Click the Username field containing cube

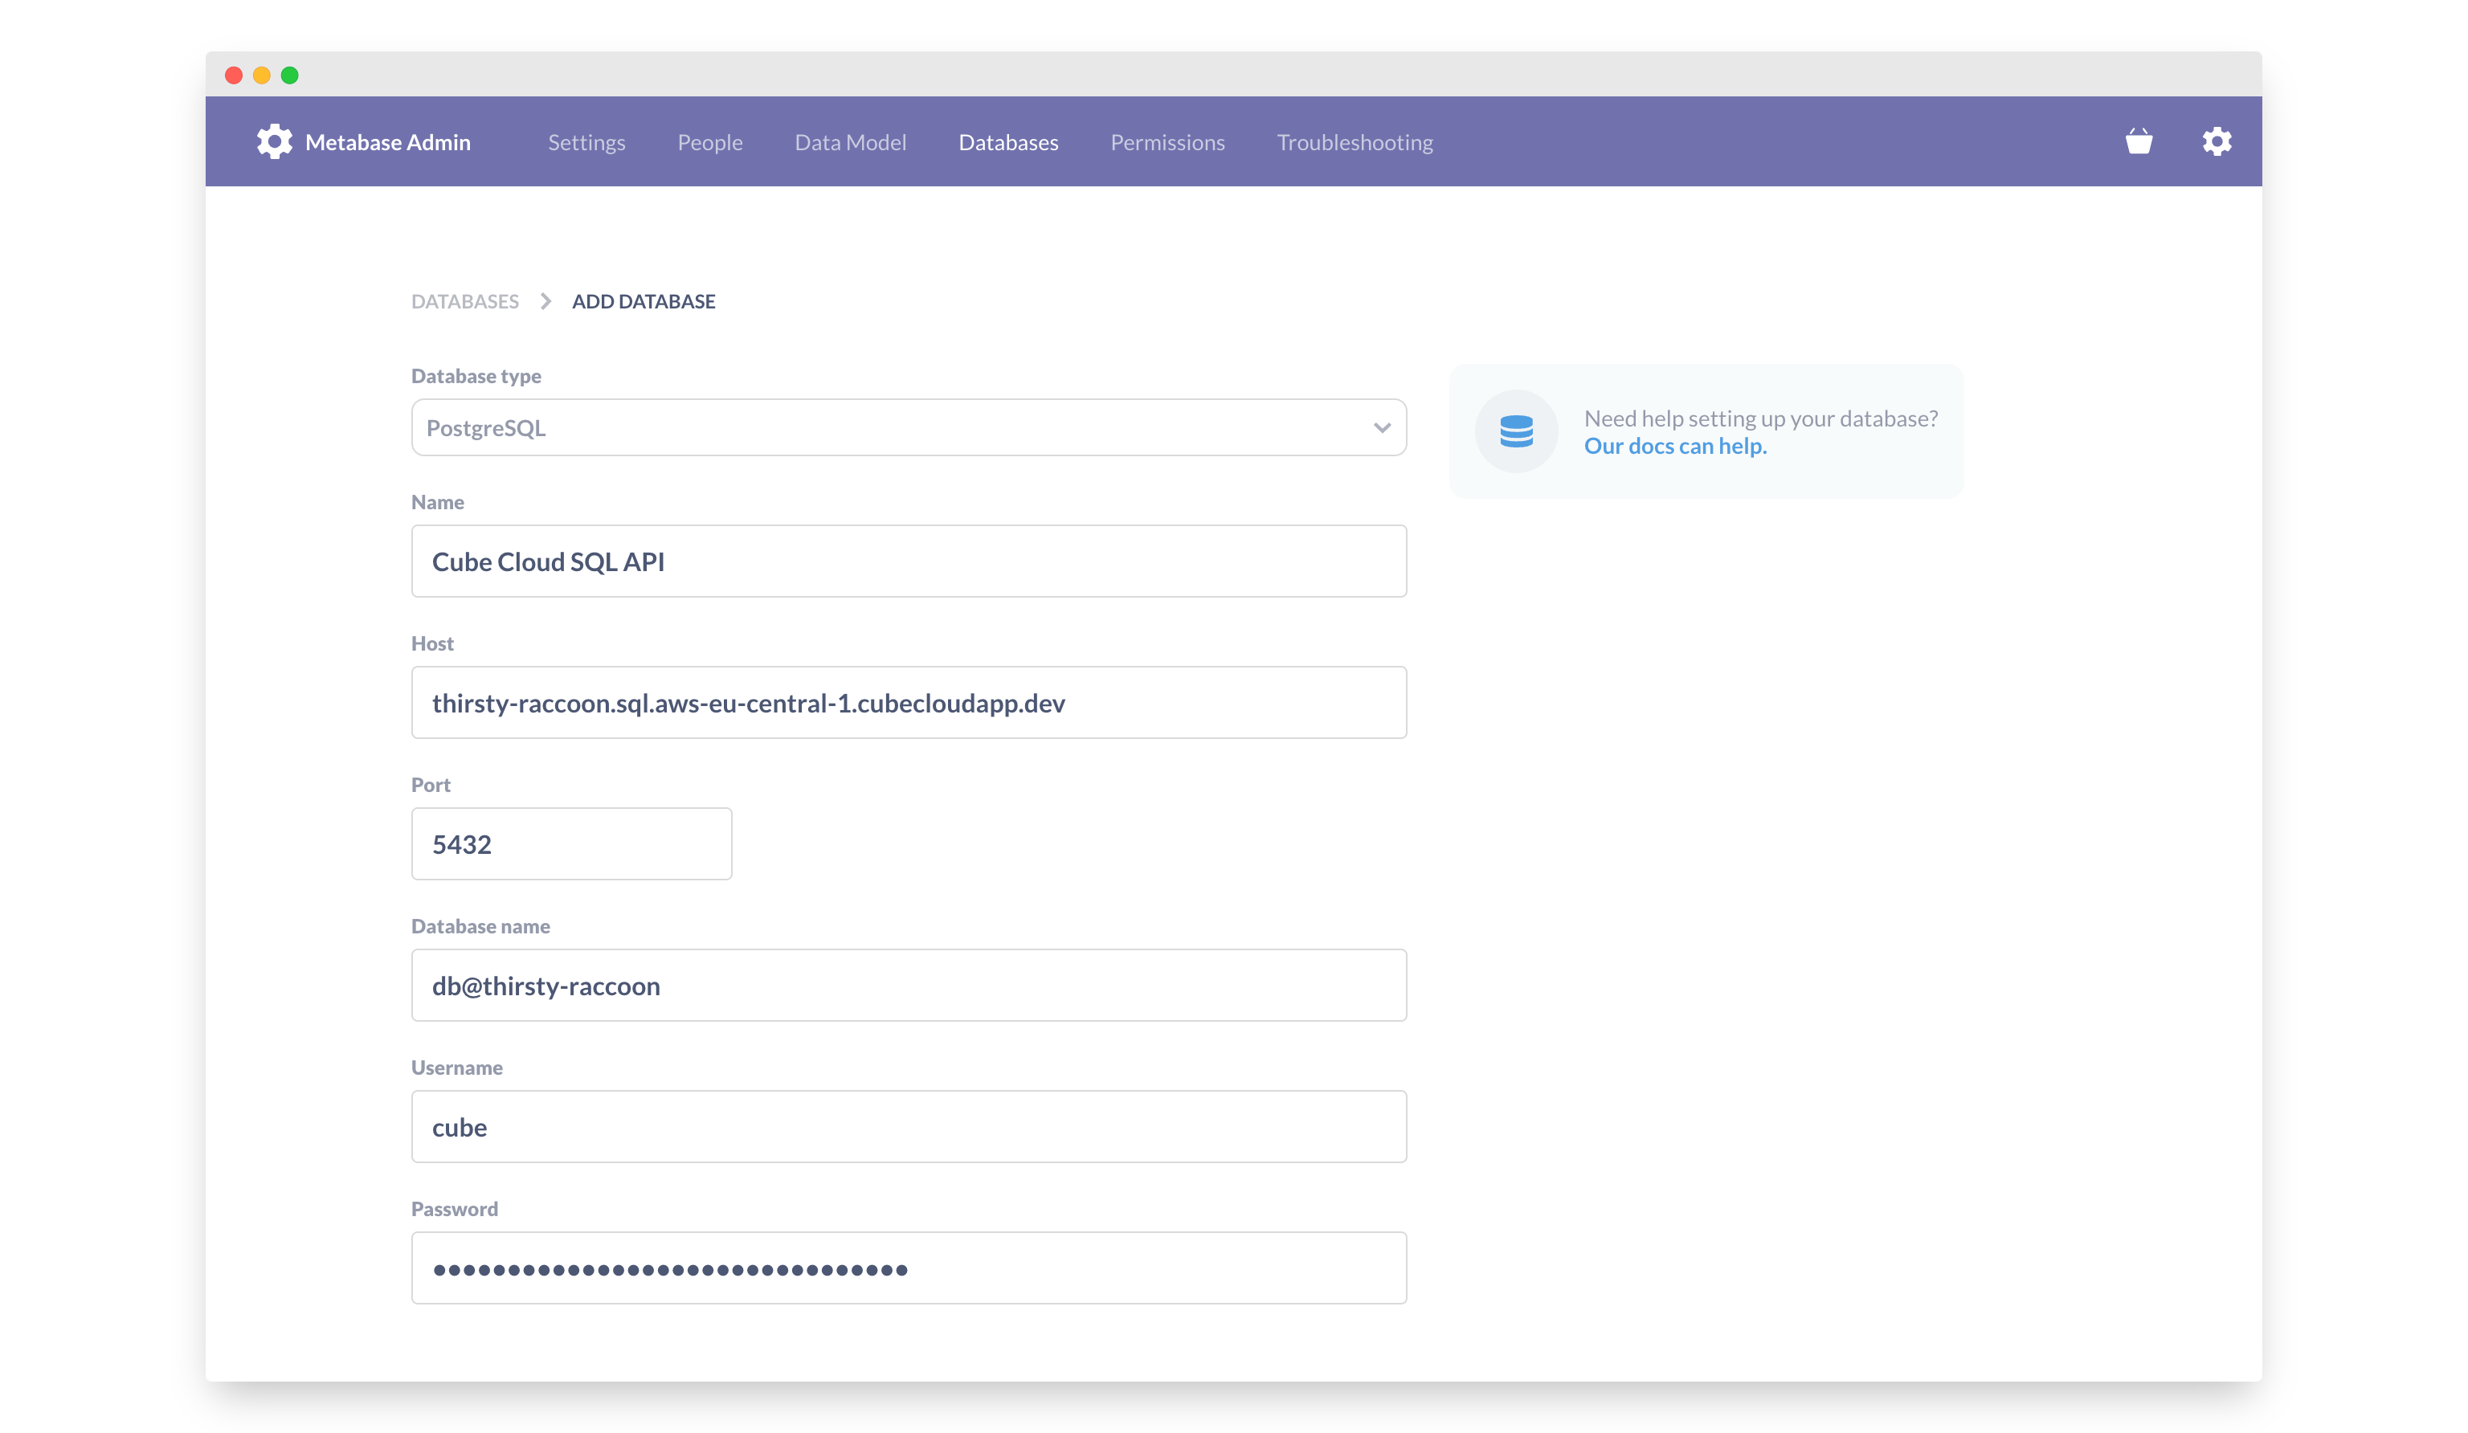[908, 1128]
